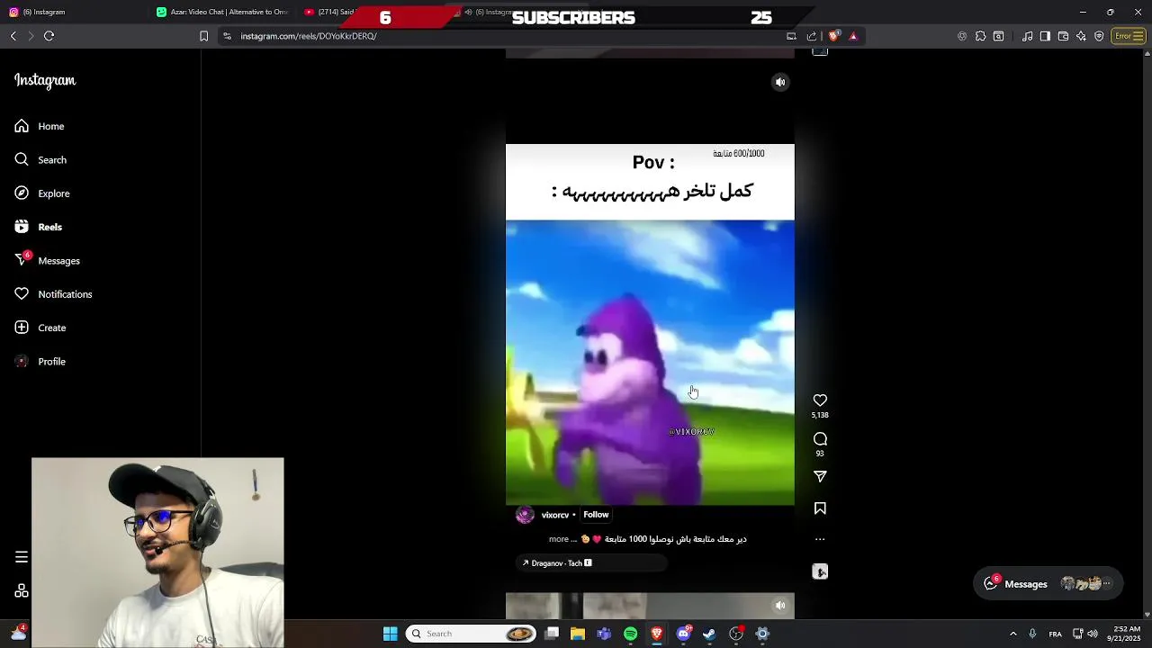Open the volume control in system tray
The height and width of the screenshot is (648, 1152).
pyautogui.click(x=1093, y=634)
